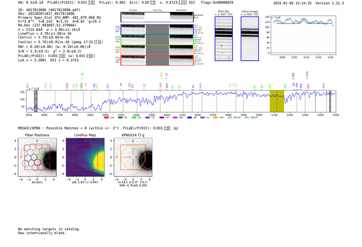Select the red-bordered 2D spectrum row

[x=157, y=60]
